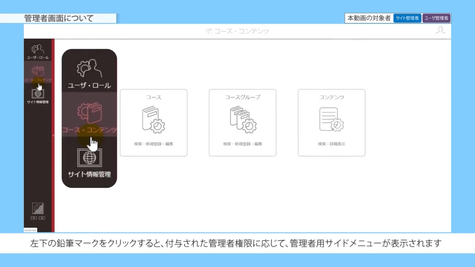
Task: Click the left-arrow button under the sidebar gear icon
Action: click(x=34, y=218)
